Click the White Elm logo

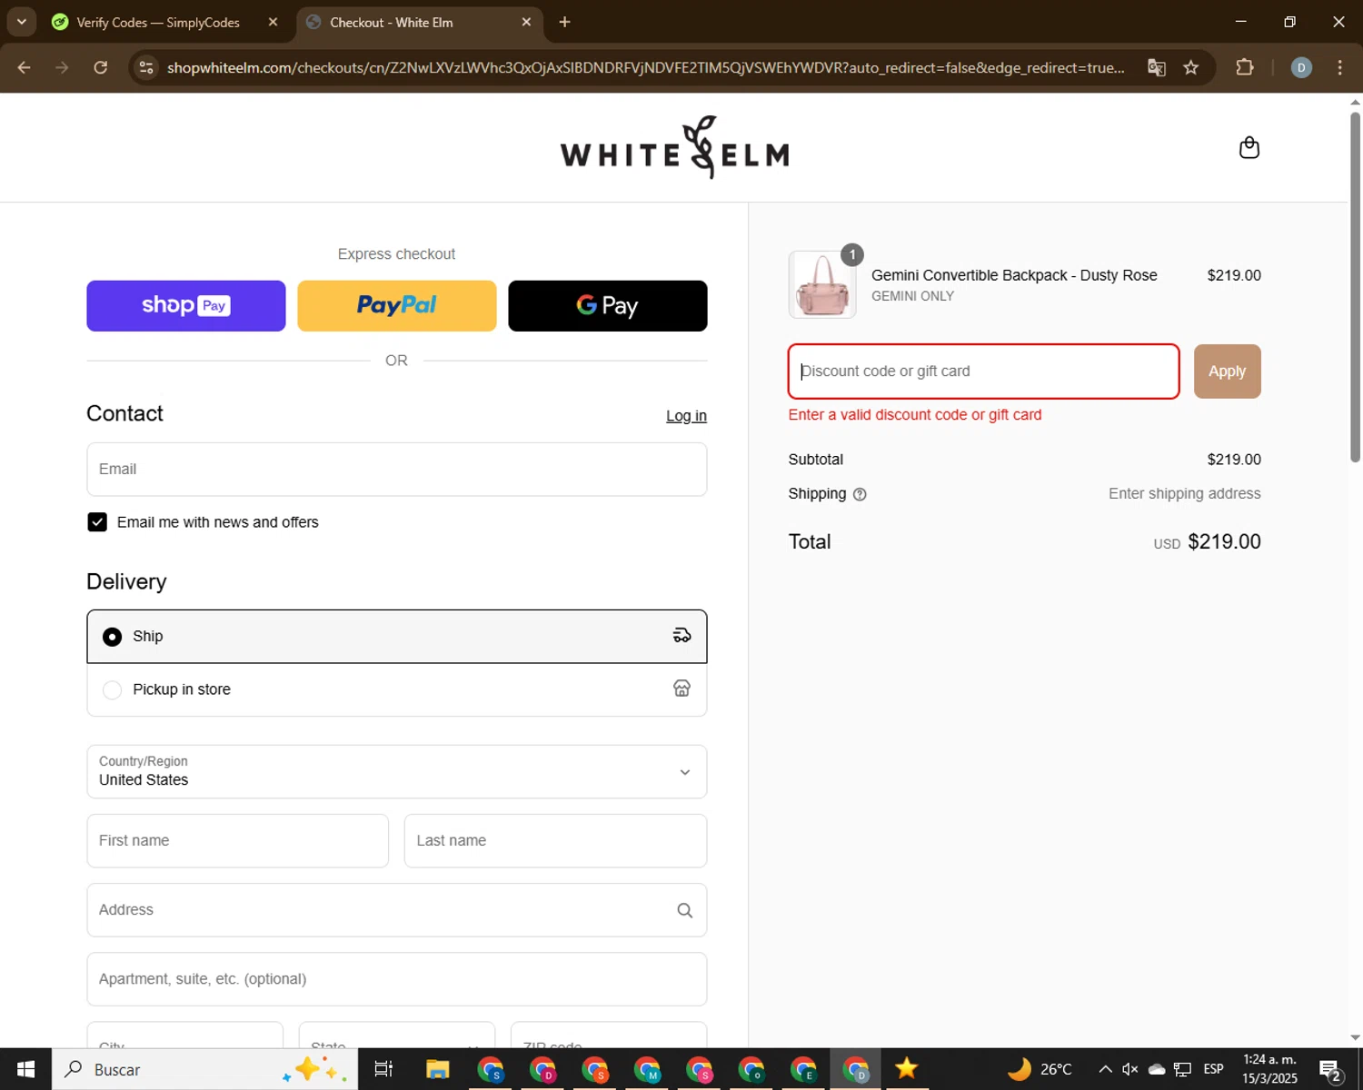pos(674,147)
